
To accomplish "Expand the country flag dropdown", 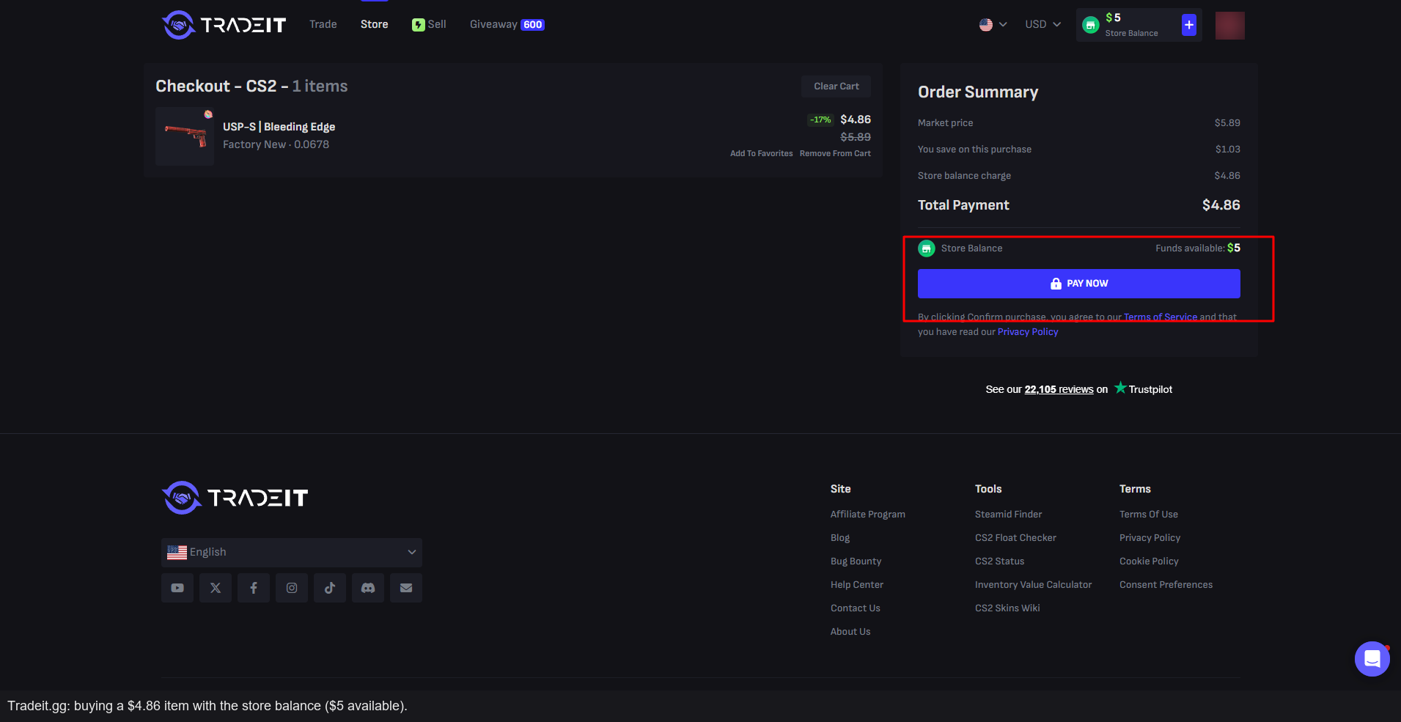I will (993, 25).
